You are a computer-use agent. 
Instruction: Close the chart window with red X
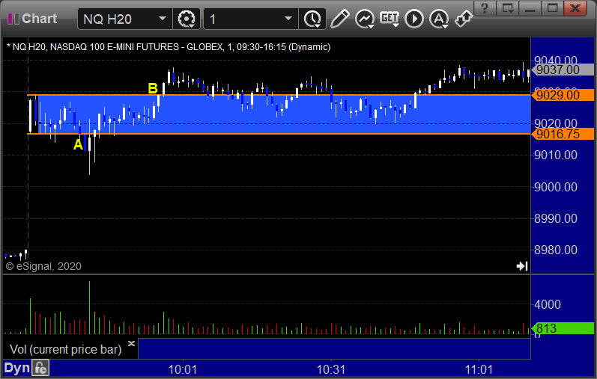[x=575, y=7]
